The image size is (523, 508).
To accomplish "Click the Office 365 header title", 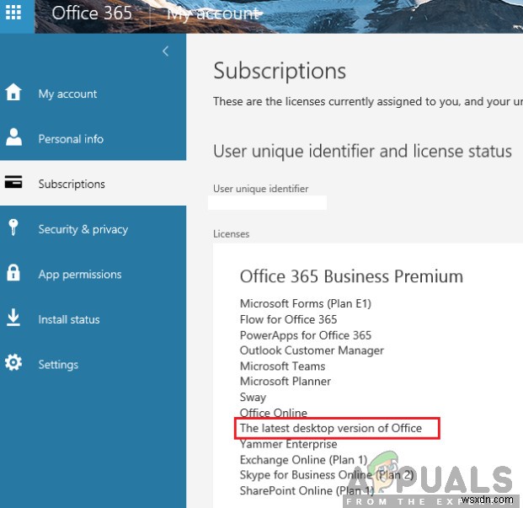I will (92, 13).
